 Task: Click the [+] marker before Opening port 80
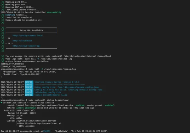tap(2, 2)
